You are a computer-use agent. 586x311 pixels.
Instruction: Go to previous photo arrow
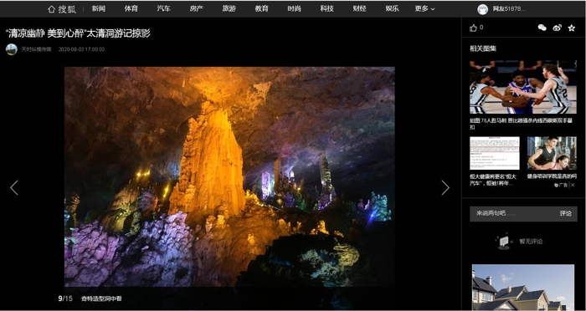pyautogui.click(x=14, y=187)
